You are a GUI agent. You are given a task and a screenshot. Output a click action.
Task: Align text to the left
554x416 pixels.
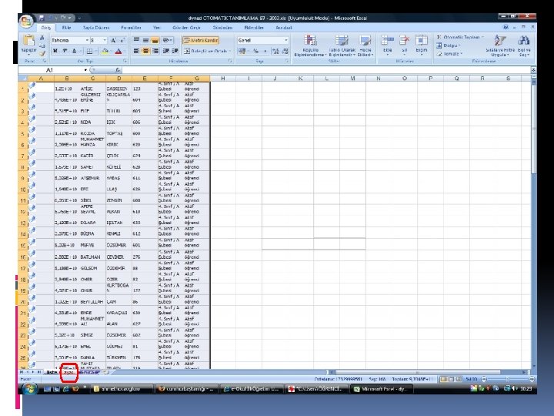click(136, 52)
